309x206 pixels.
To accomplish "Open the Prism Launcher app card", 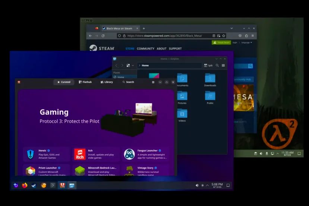I will [47, 170].
